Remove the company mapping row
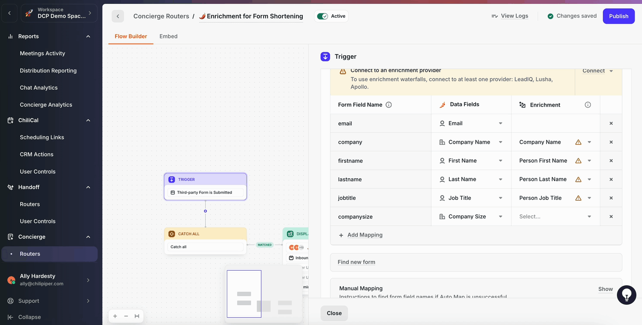The image size is (642, 325). (x=611, y=142)
